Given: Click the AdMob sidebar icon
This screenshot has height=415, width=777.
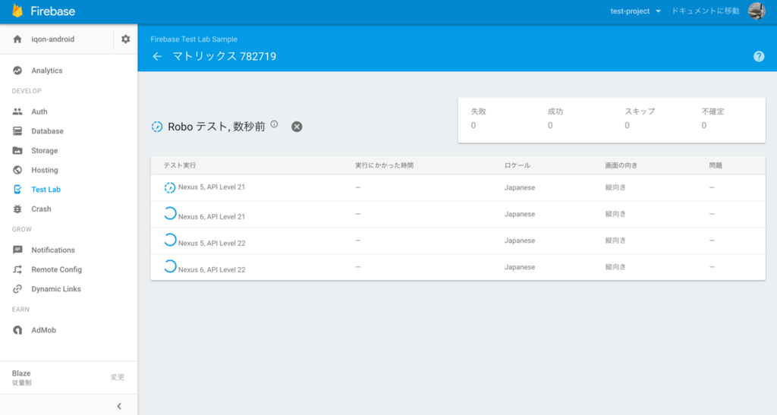Looking at the screenshot, I should pos(17,330).
